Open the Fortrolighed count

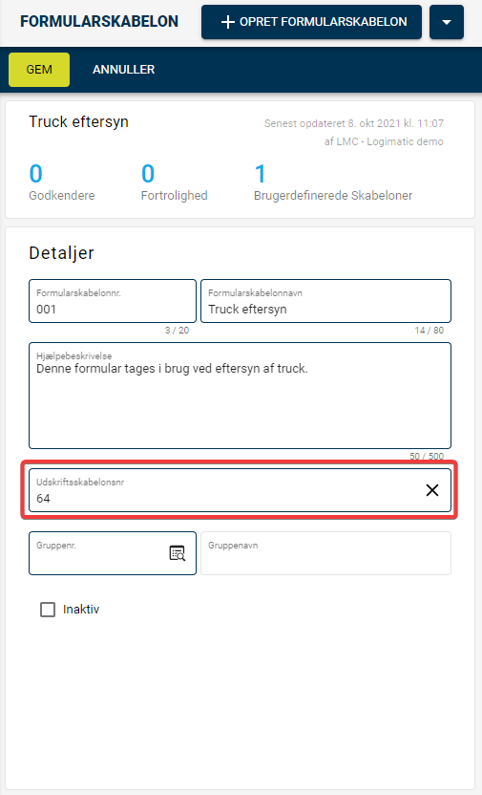pyautogui.click(x=148, y=174)
